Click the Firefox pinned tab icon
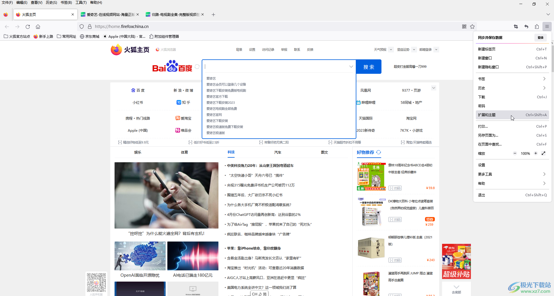Image resolution: width=554 pixels, height=296 pixels. click(x=6, y=14)
